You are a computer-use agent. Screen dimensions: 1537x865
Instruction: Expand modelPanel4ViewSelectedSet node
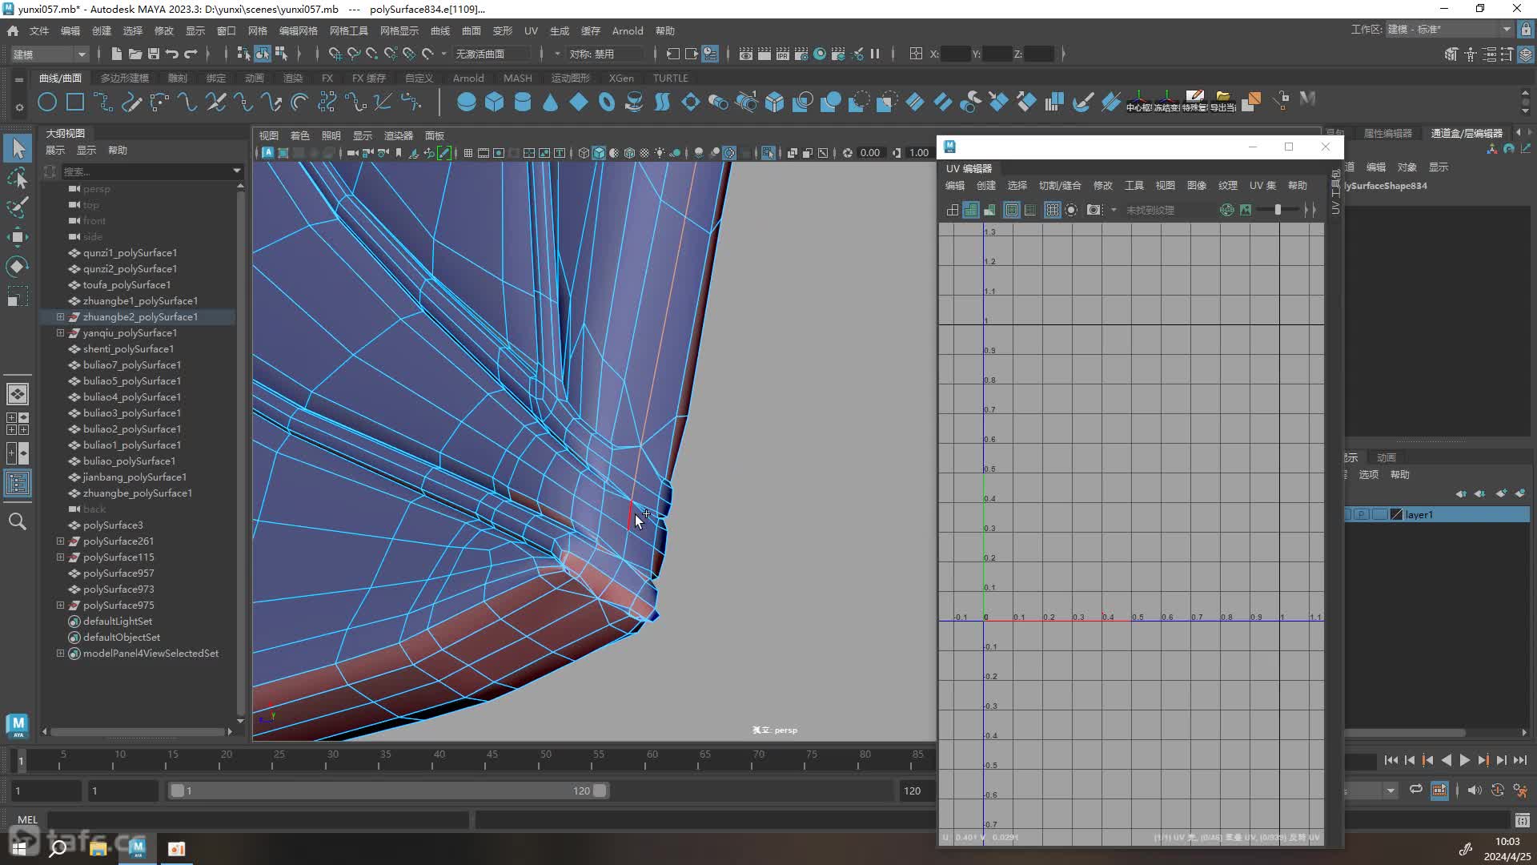pyautogui.click(x=60, y=653)
